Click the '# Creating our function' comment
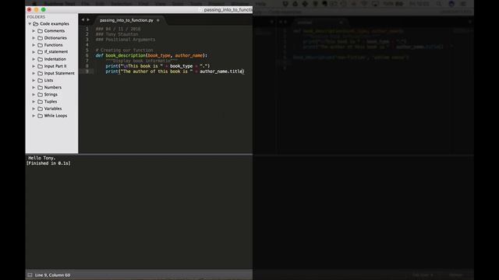The image size is (499, 280). point(124,50)
